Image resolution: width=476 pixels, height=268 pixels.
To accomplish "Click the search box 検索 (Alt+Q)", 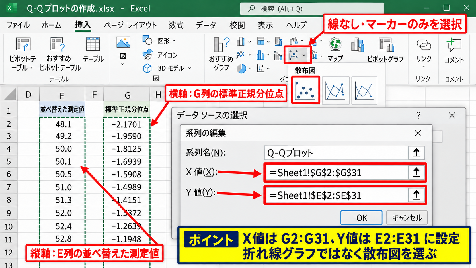I will 312,9.
